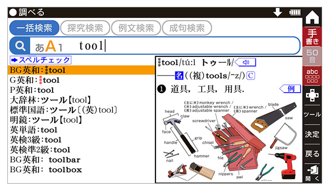Open the abc alphabet keyboard

pos(312,76)
